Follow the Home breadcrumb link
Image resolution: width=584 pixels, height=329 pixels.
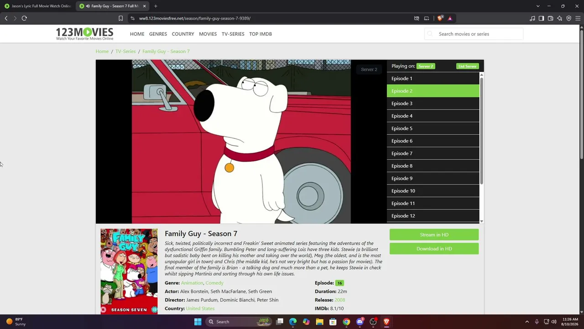(x=102, y=51)
